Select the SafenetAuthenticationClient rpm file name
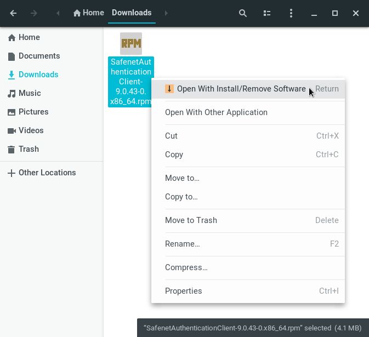The width and height of the screenshot is (369, 337). point(131,82)
